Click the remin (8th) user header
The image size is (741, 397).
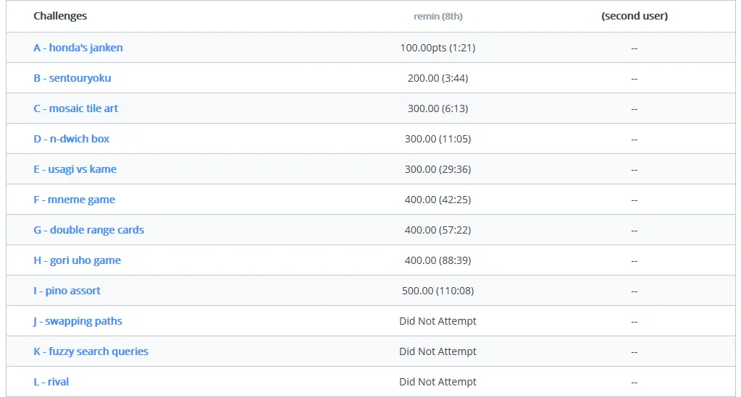coord(438,16)
